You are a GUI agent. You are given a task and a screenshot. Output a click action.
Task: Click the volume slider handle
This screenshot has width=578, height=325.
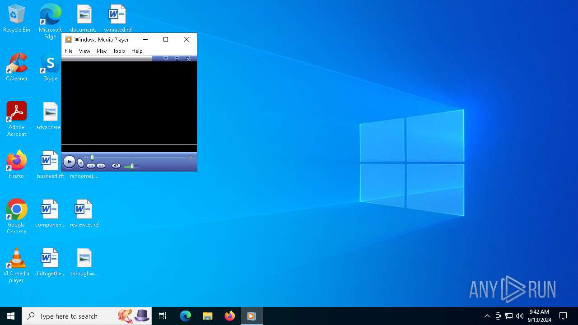coord(132,166)
